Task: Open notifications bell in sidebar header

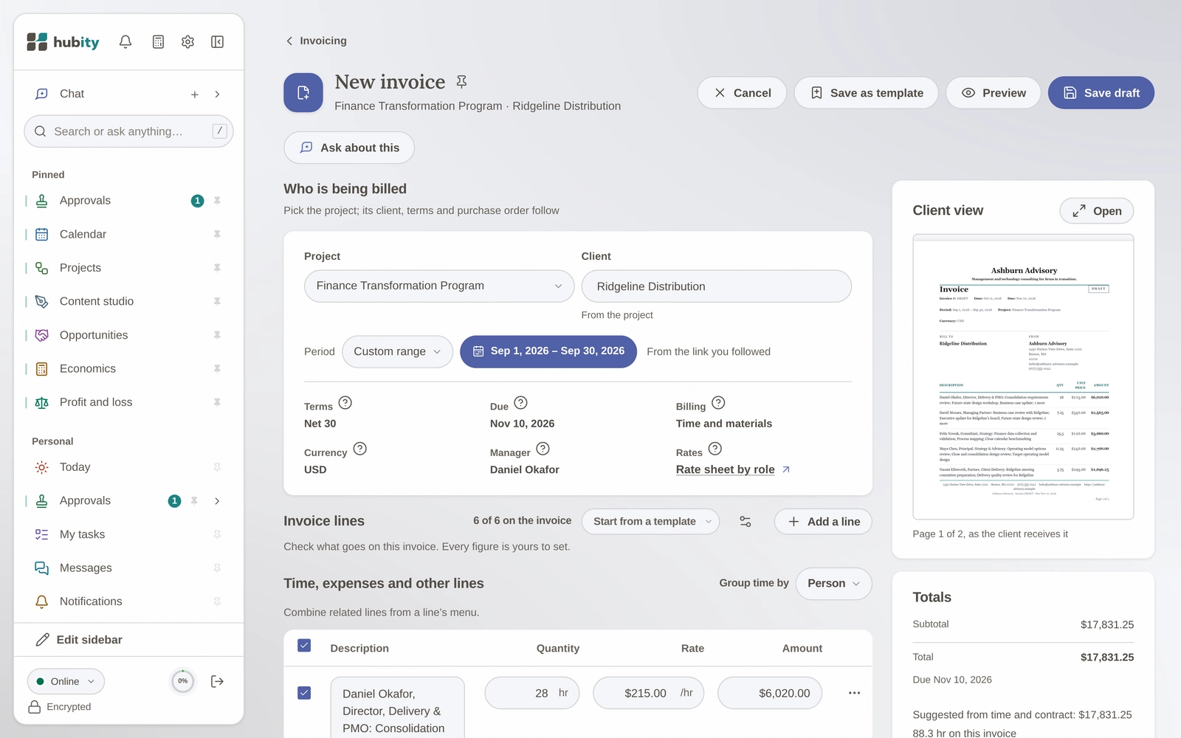Action: click(x=125, y=42)
